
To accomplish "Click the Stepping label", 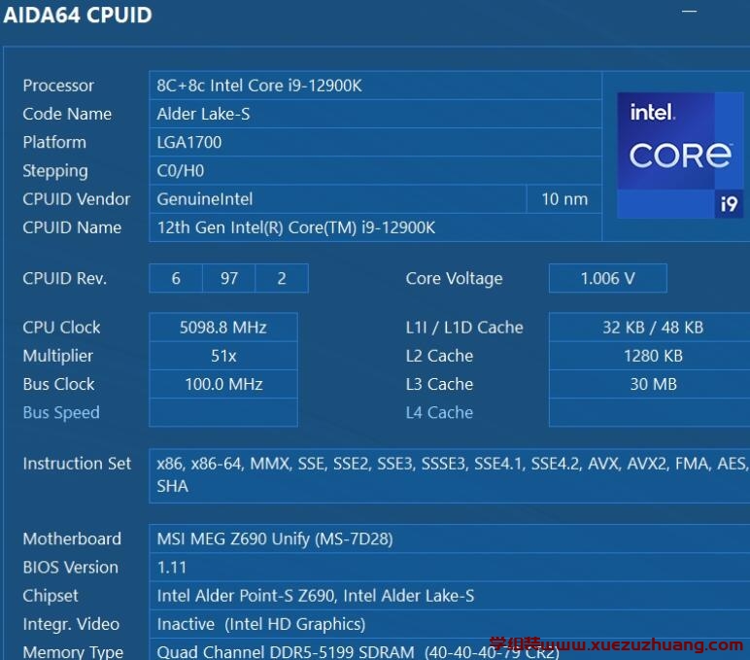I will 55,171.
